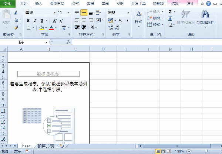Viewport: 222px width, 154px height.
Task: Increase font size with large A icon
Action: coord(55,21)
